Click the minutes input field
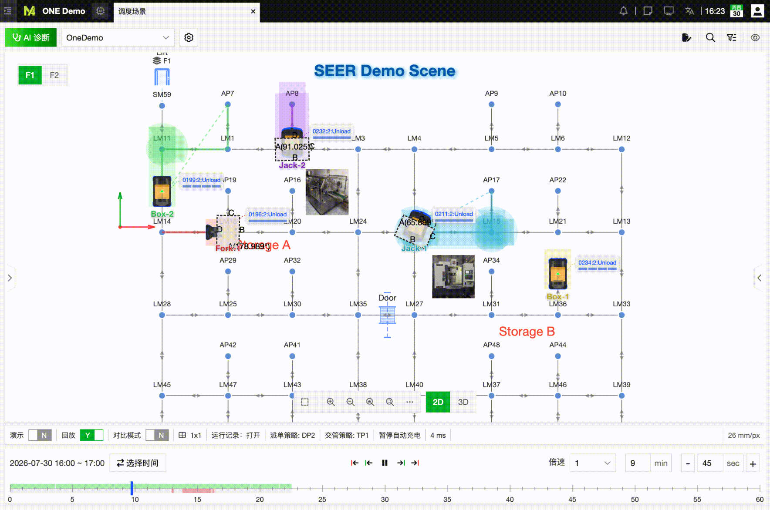The width and height of the screenshot is (770, 510). coord(638,463)
